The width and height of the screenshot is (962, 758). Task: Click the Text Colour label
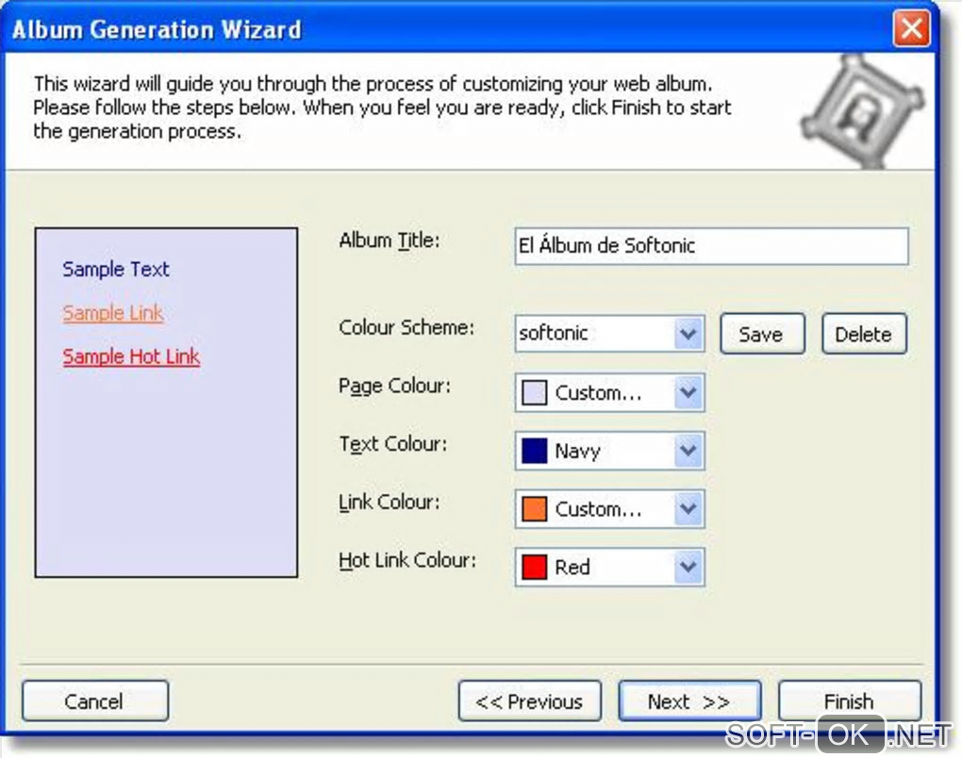[x=392, y=444]
